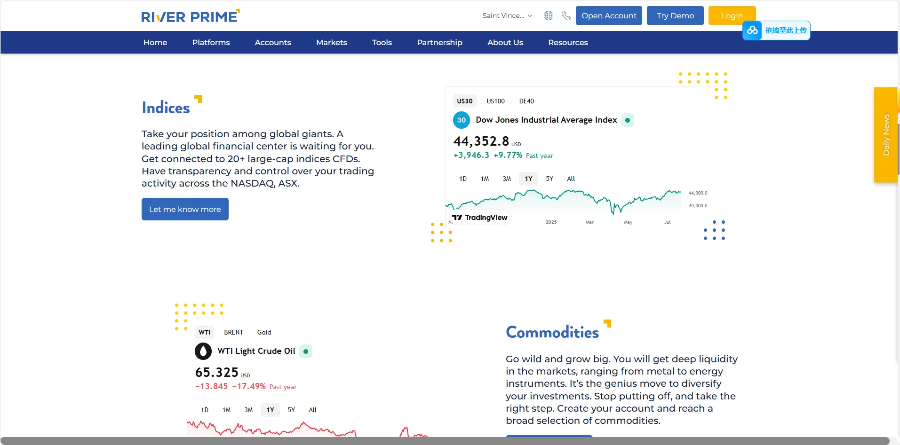Open the Partnership menu

(x=439, y=42)
